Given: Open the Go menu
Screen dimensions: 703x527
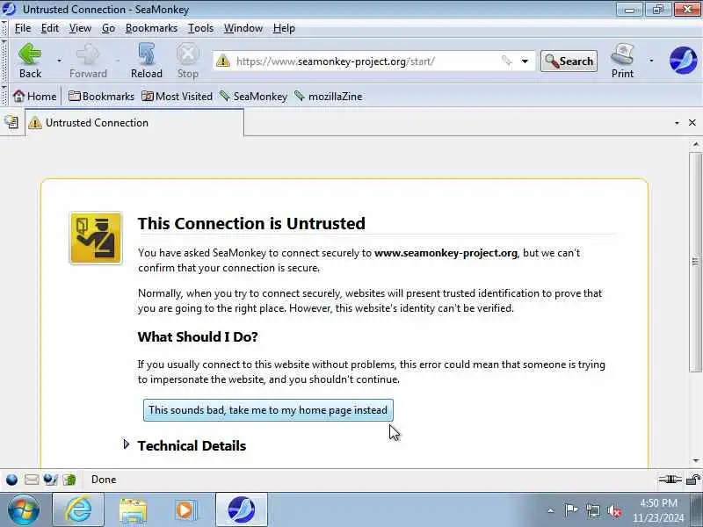Looking at the screenshot, I should pyautogui.click(x=108, y=28).
